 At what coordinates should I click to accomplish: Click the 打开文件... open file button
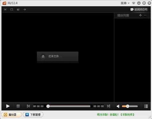pyautogui.click(x=58, y=56)
